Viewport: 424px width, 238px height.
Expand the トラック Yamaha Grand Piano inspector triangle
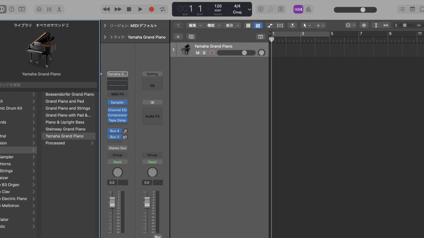coord(105,37)
